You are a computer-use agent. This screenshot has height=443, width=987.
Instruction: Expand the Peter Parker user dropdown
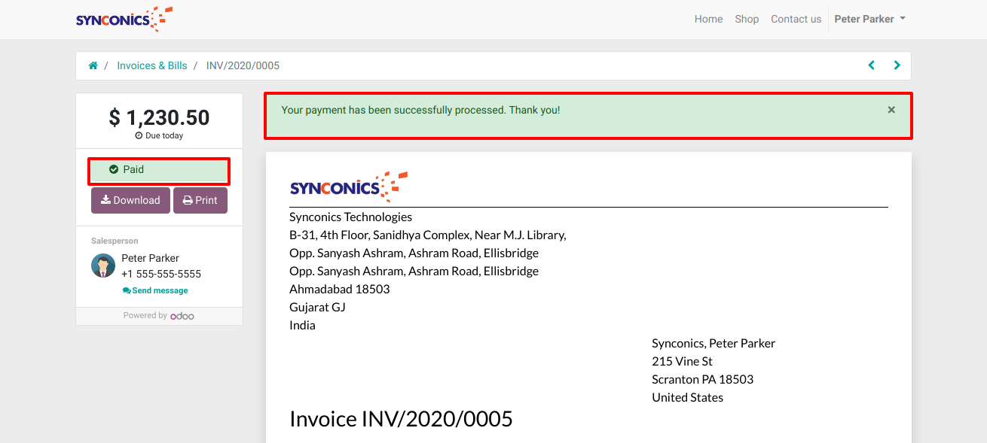point(869,20)
